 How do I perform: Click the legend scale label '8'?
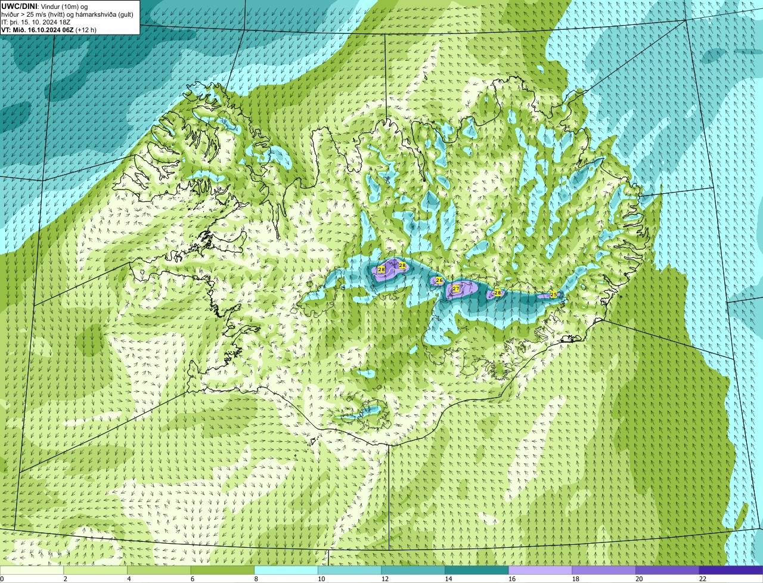[256, 579]
